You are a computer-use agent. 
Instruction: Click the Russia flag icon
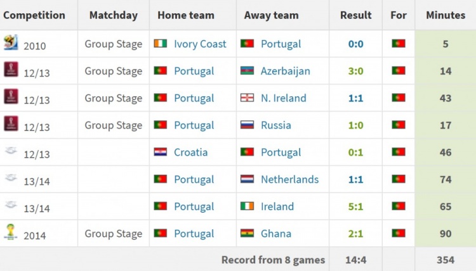247,125
